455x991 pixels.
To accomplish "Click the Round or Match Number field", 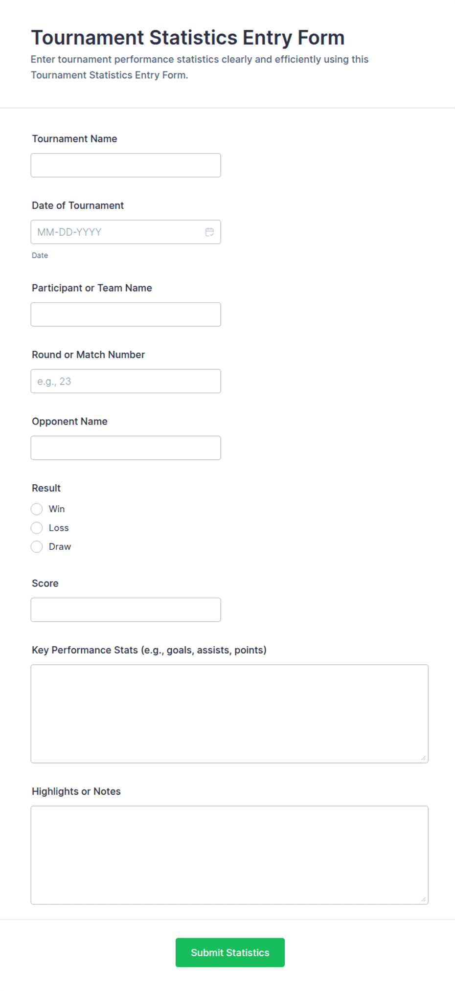I will 126,381.
